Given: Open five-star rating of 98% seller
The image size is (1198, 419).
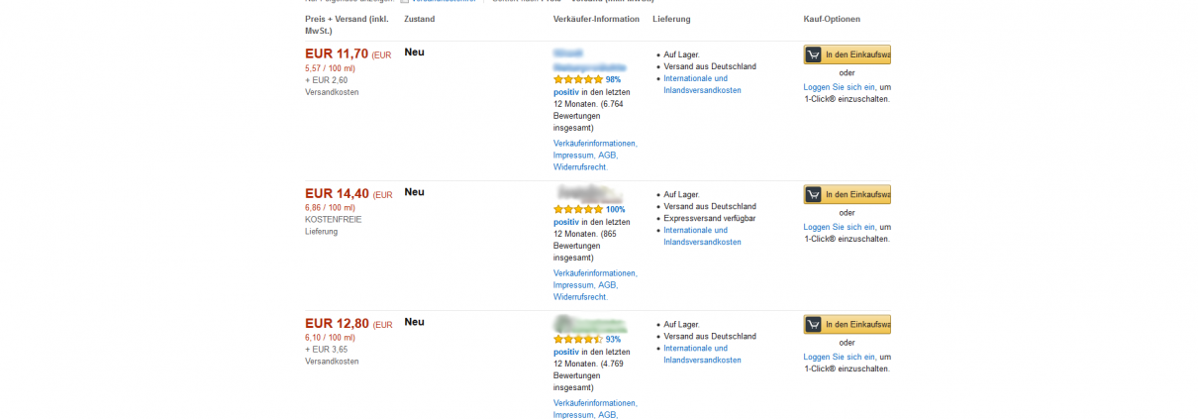Looking at the screenshot, I should (578, 79).
